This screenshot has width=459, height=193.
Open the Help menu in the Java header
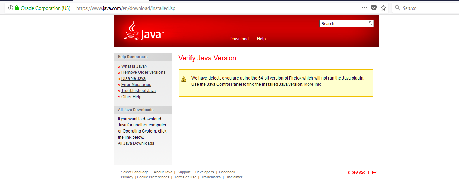pyautogui.click(x=261, y=39)
